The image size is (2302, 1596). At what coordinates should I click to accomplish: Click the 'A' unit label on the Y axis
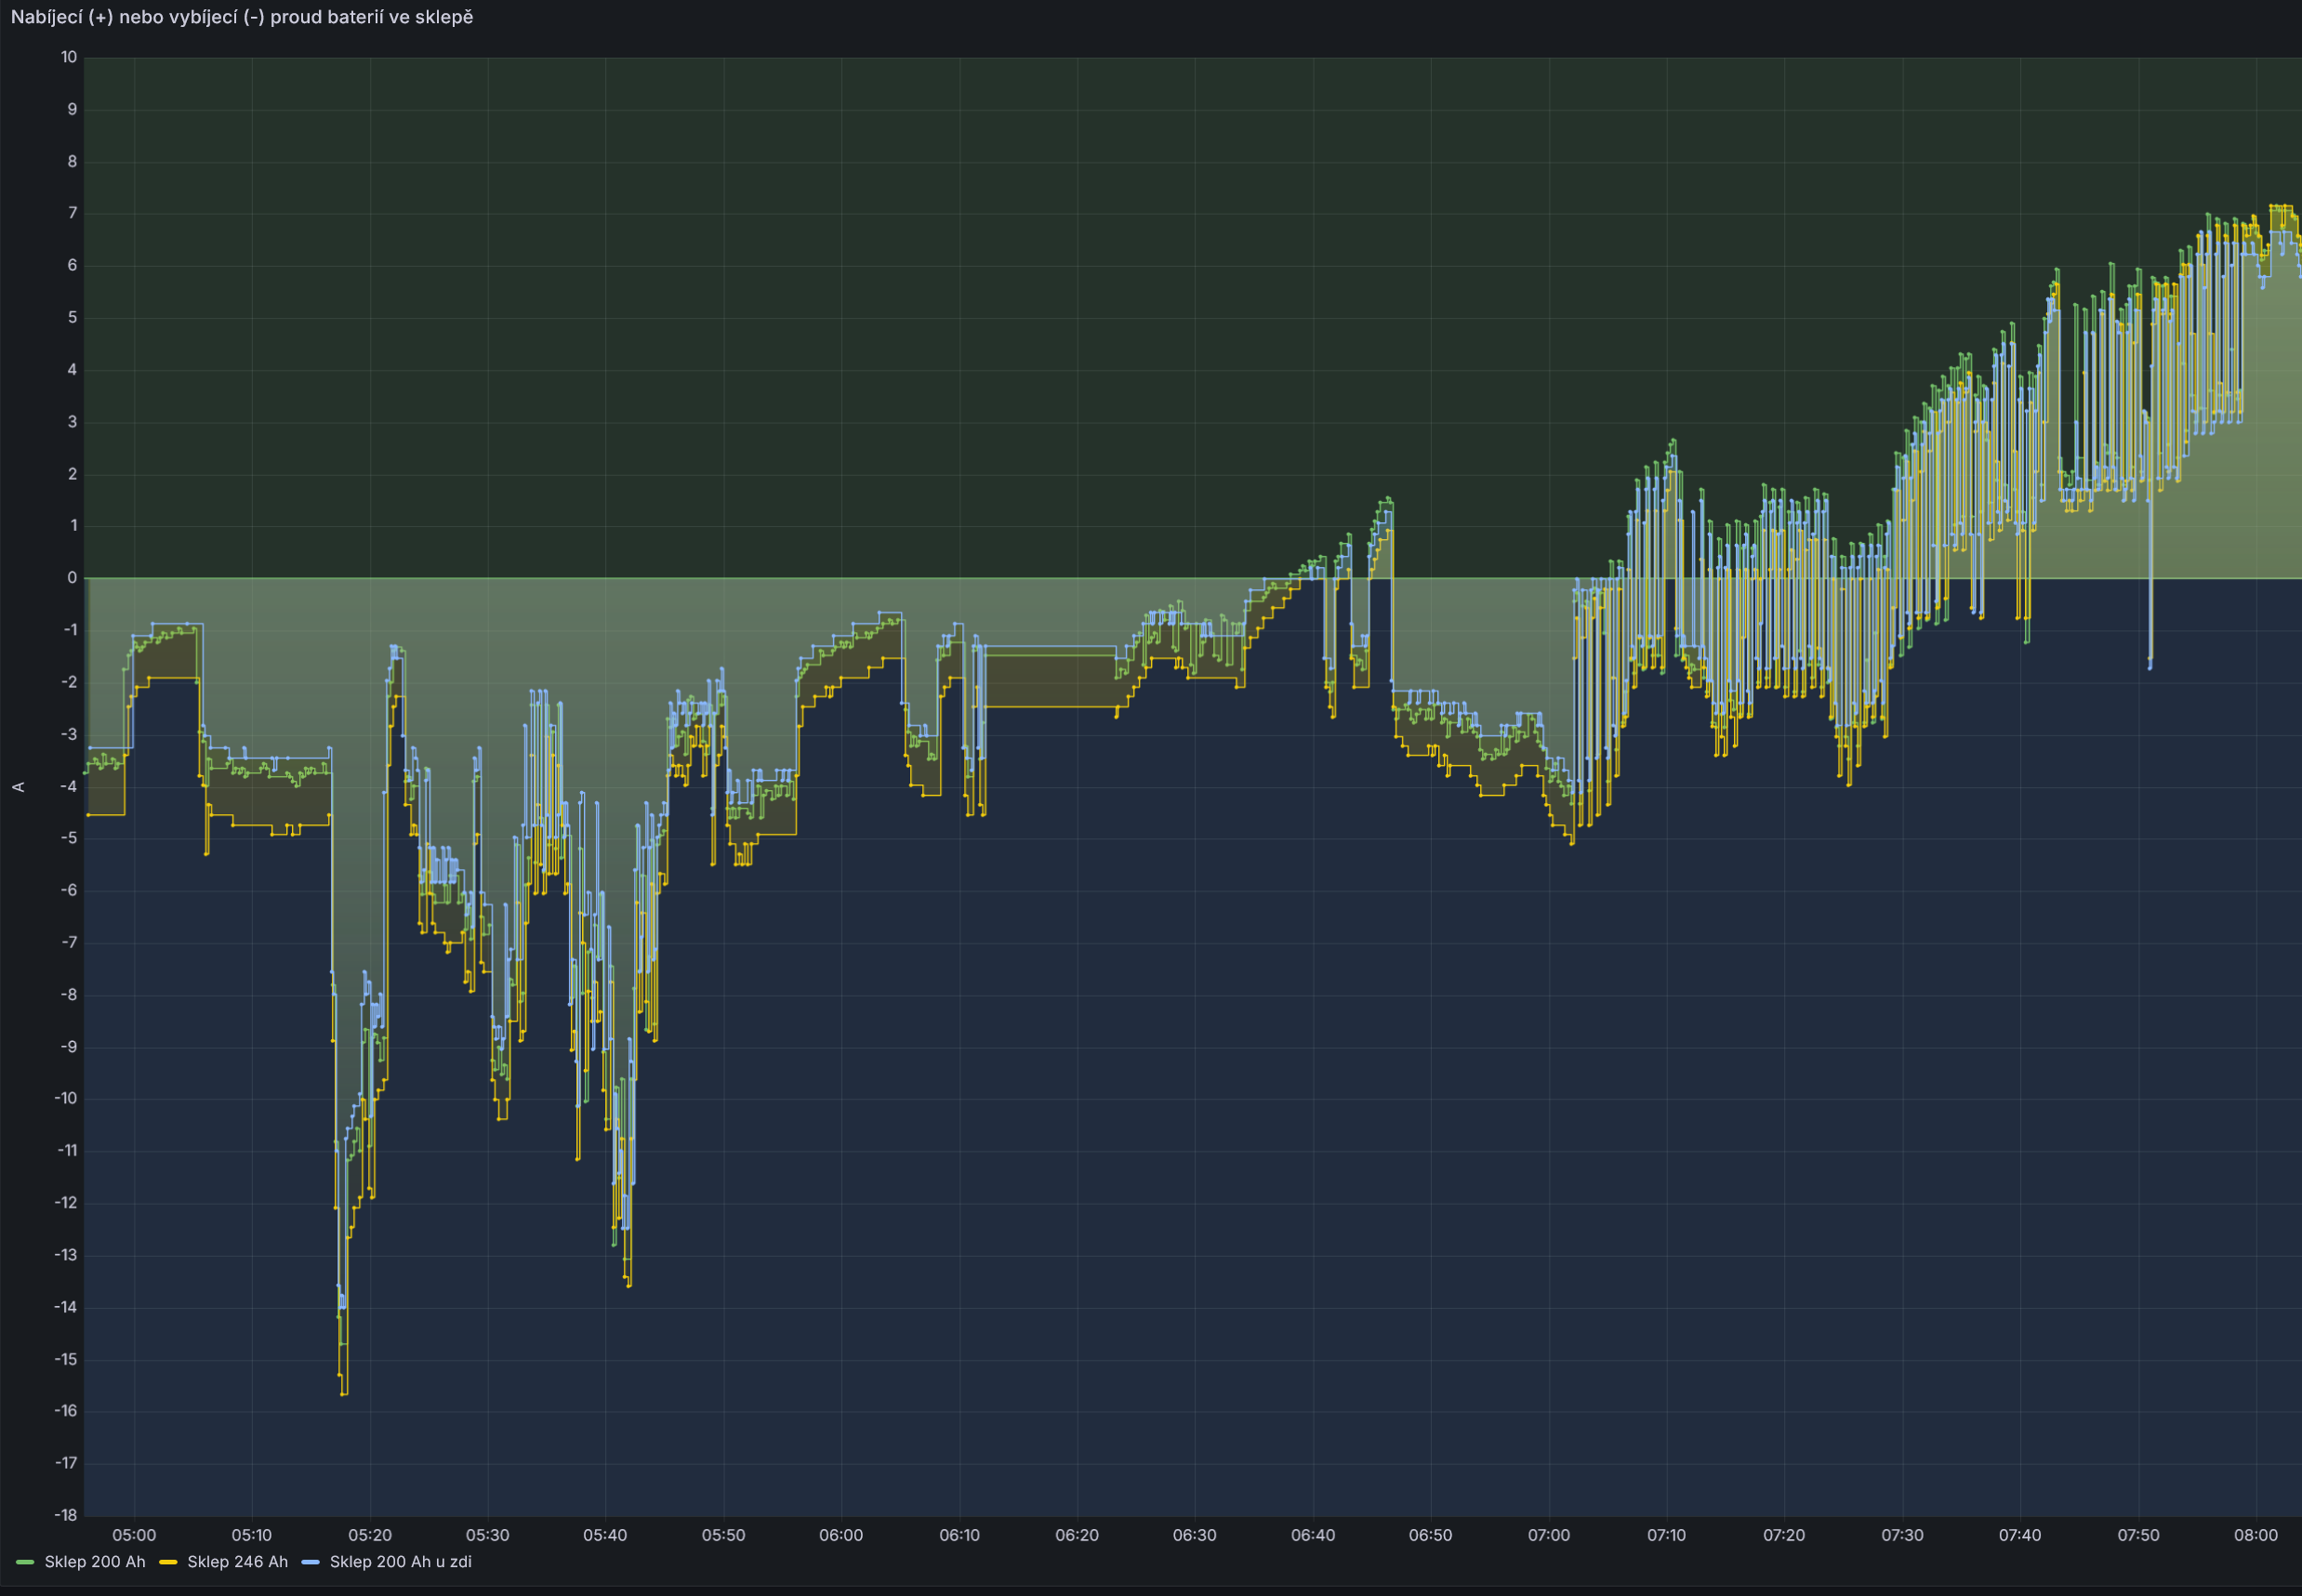[18, 787]
